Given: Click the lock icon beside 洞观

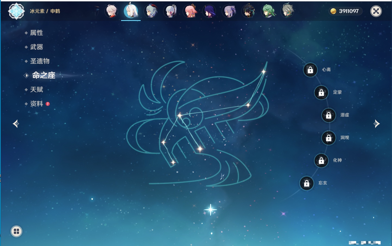Looking at the screenshot, I should pos(328,138).
